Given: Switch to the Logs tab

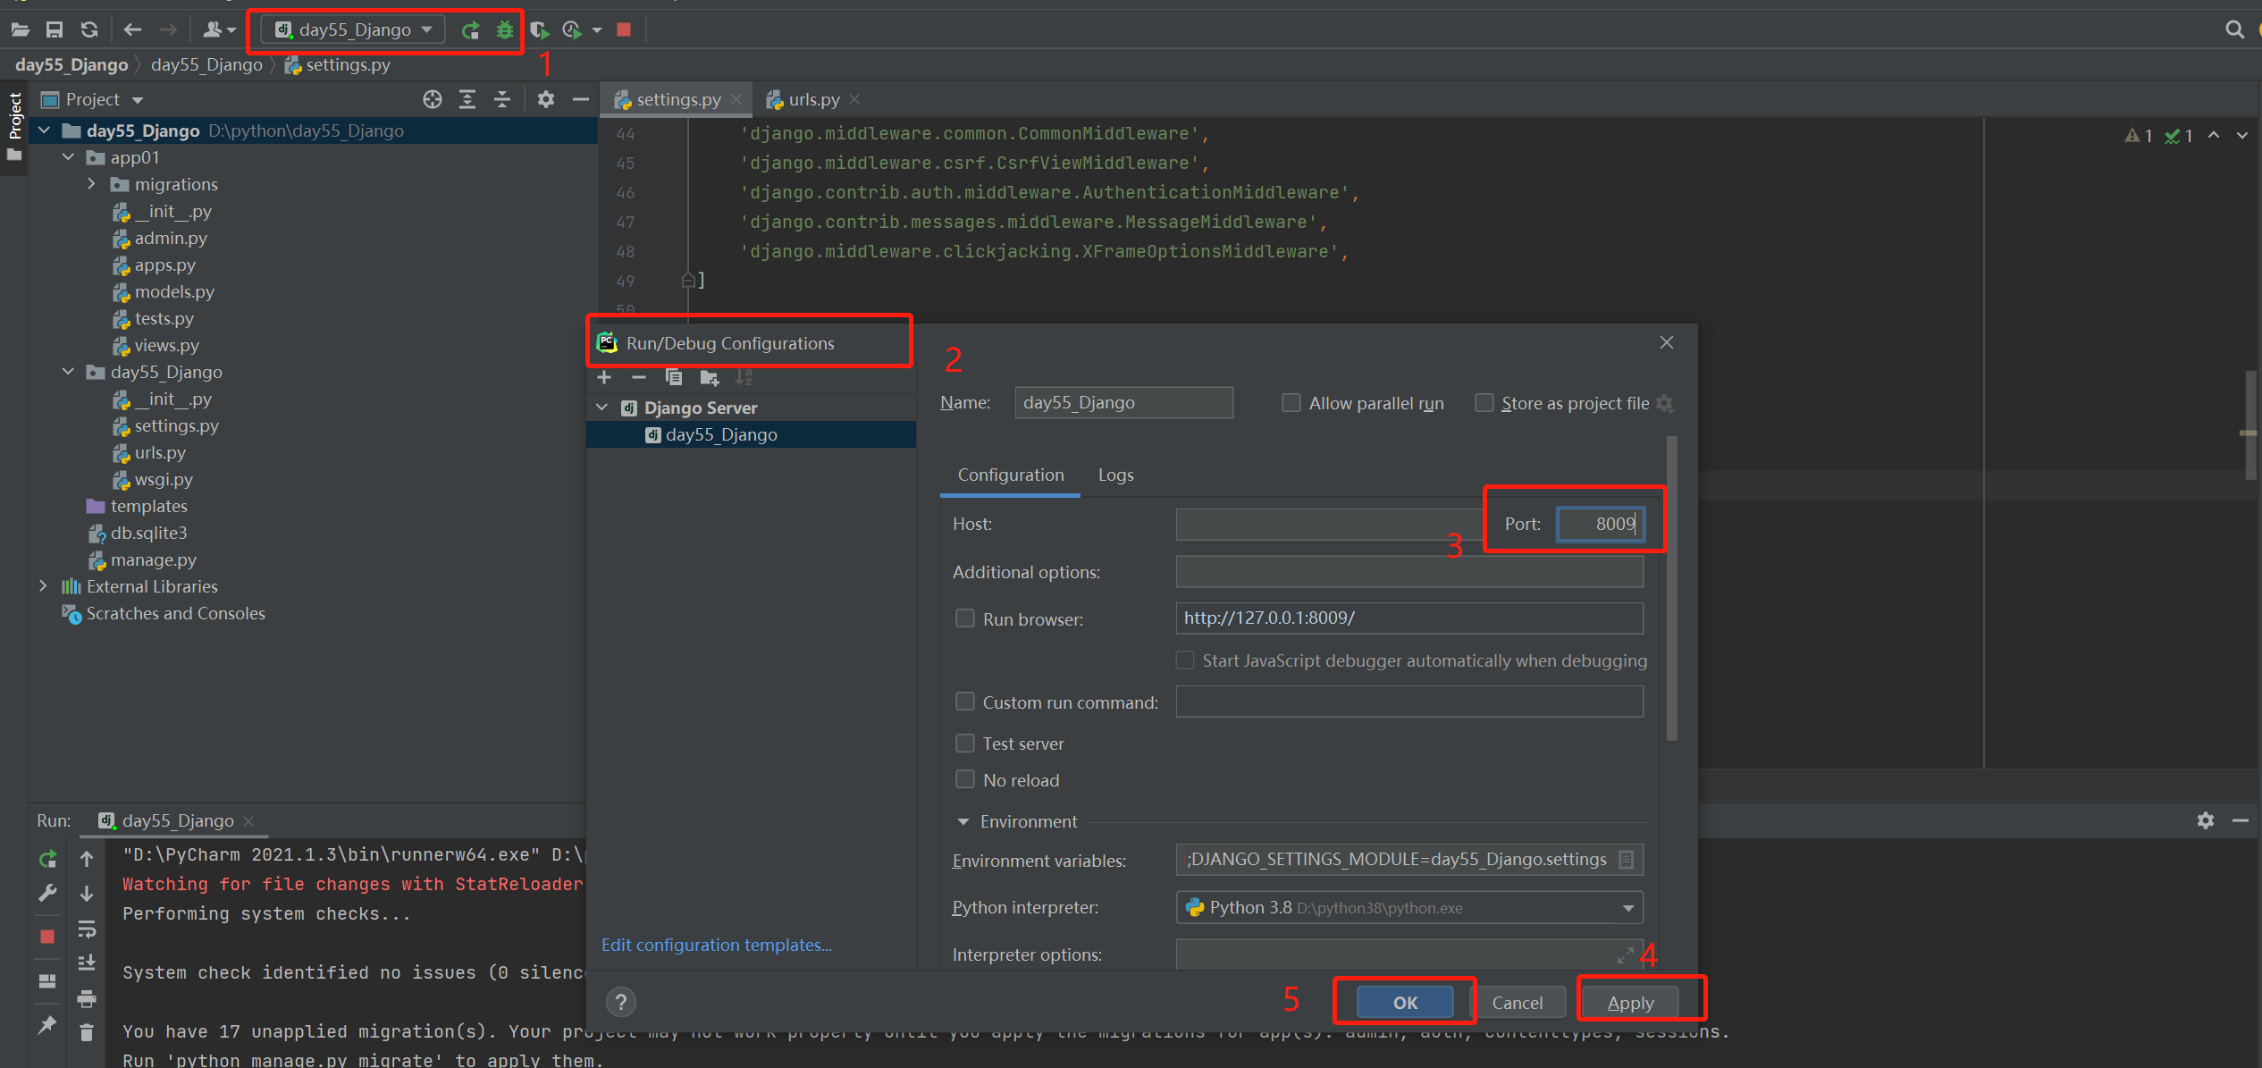Looking at the screenshot, I should [x=1115, y=475].
